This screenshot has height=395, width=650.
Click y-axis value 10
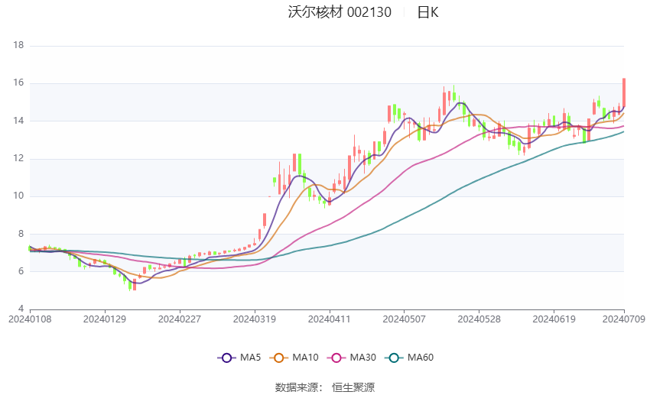(x=18, y=196)
